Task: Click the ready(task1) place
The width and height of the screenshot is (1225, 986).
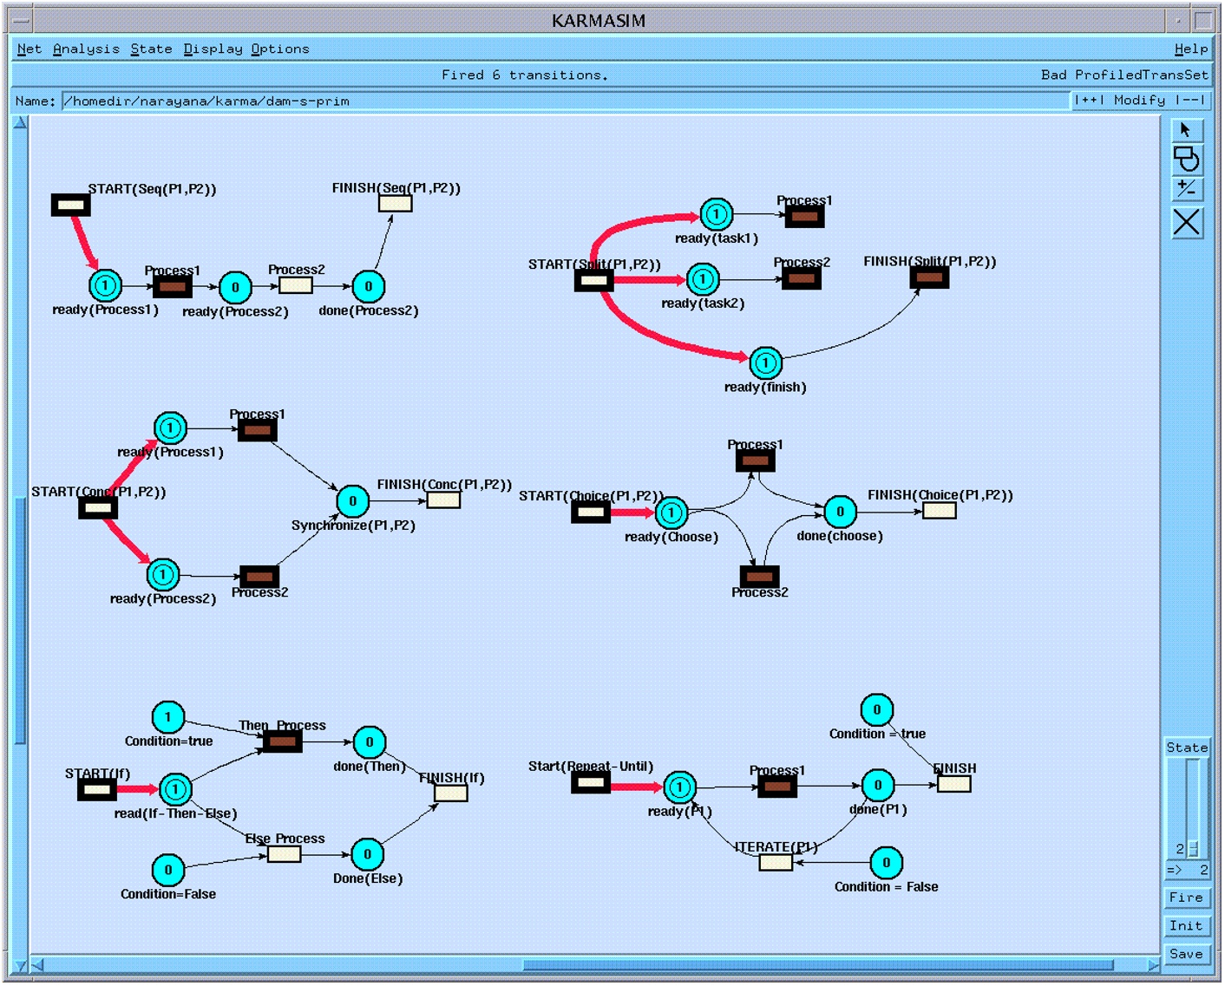Action: coord(717,214)
